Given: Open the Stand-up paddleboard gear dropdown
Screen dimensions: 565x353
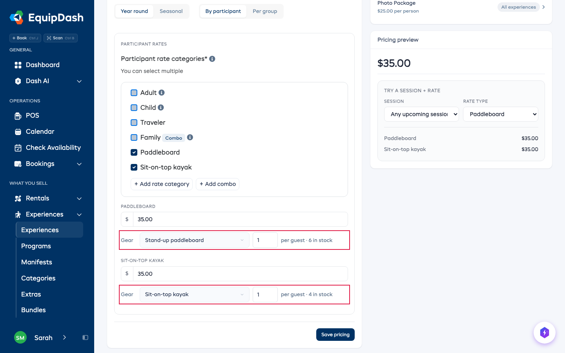Looking at the screenshot, I should [195, 240].
